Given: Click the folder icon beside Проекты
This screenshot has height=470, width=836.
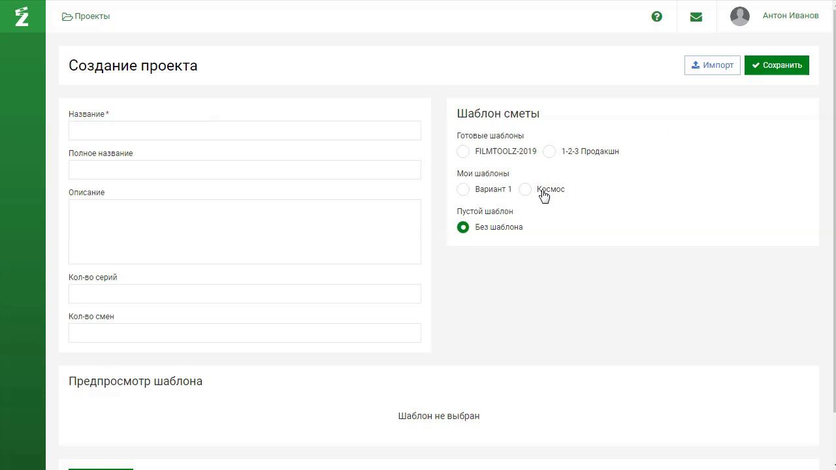Looking at the screenshot, I should click(67, 16).
